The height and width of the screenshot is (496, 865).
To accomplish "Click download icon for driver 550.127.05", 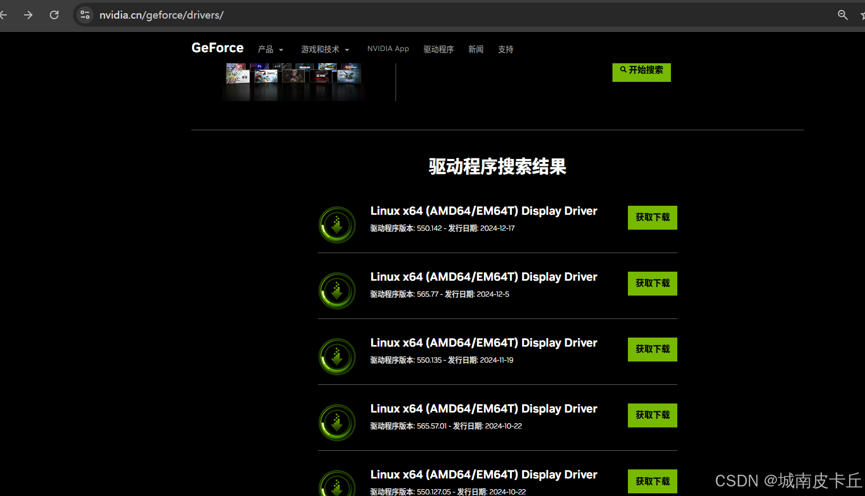I will (337, 483).
